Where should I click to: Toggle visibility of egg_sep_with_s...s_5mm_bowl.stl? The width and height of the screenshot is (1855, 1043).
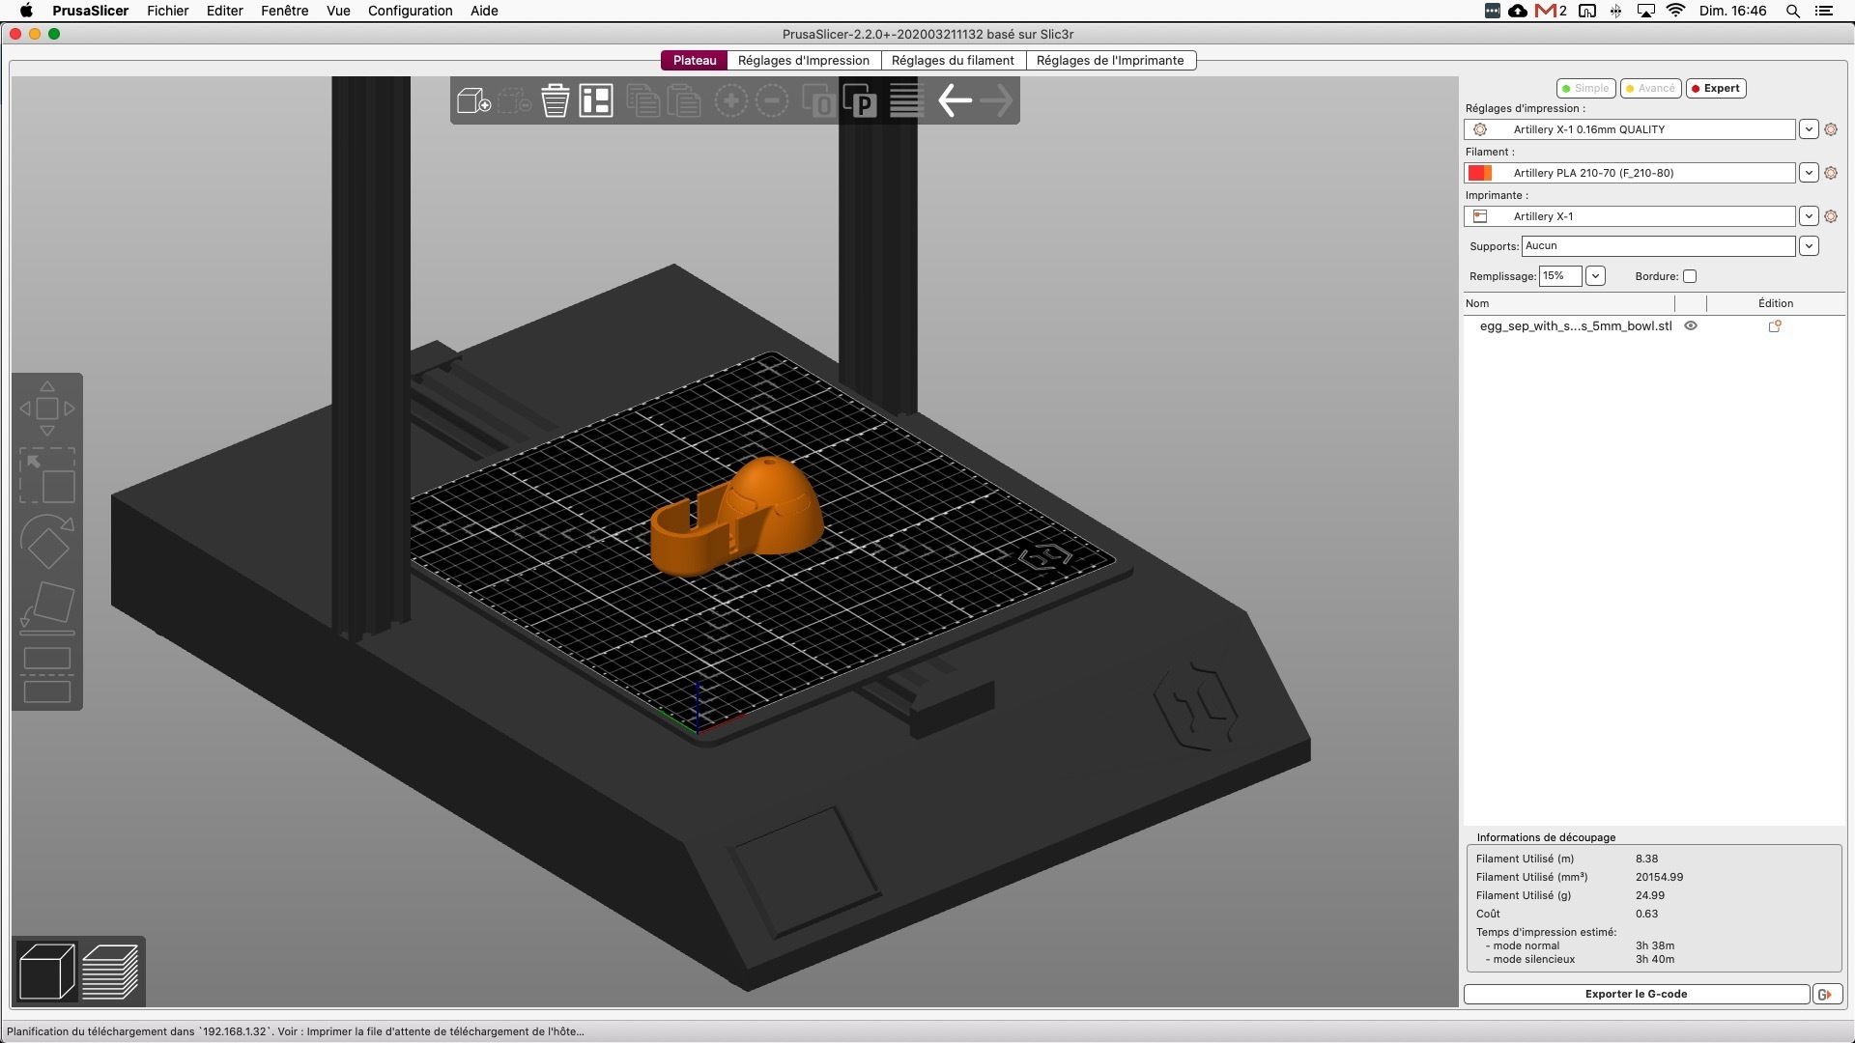pos(1691,325)
